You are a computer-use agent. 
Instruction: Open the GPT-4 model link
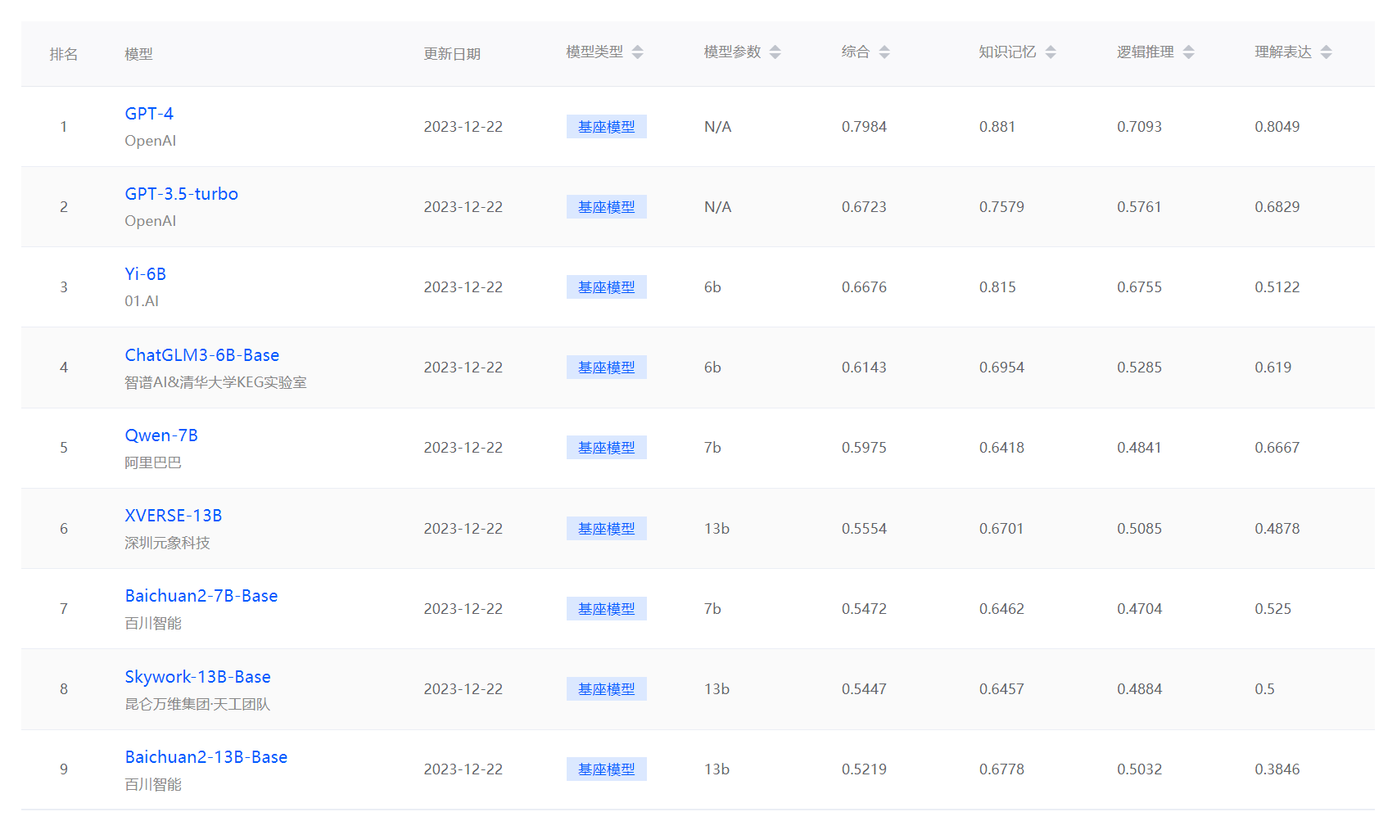[x=149, y=114]
